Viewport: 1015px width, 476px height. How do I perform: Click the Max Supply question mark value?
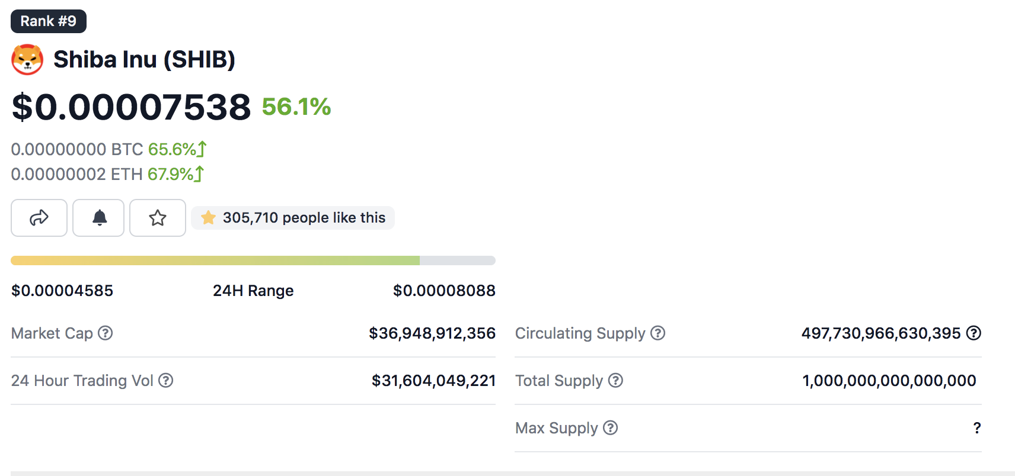pyautogui.click(x=976, y=428)
